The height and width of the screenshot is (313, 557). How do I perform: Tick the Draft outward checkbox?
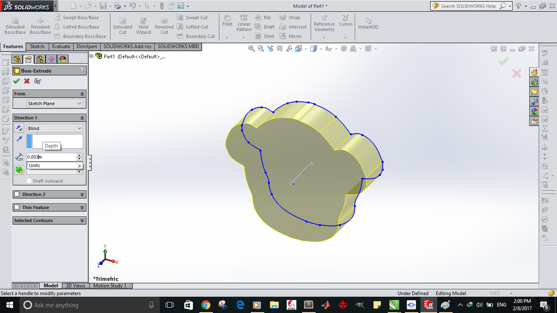pyautogui.click(x=29, y=181)
